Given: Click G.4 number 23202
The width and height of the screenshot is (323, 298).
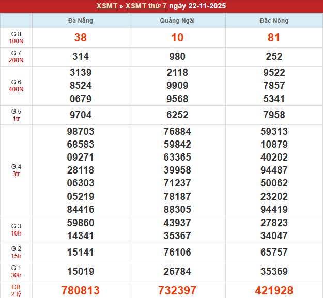Looking at the screenshot, I should pyautogui.click(x=274, y=196).
